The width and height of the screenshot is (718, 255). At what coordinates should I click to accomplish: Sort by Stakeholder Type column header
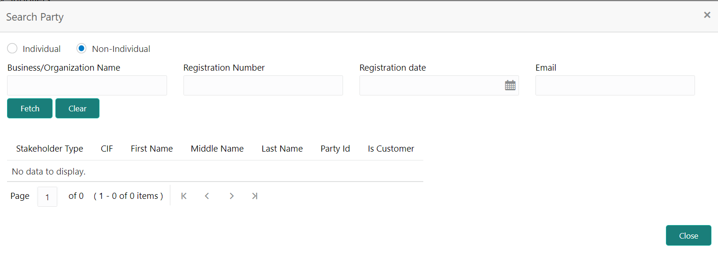(49, 149)
